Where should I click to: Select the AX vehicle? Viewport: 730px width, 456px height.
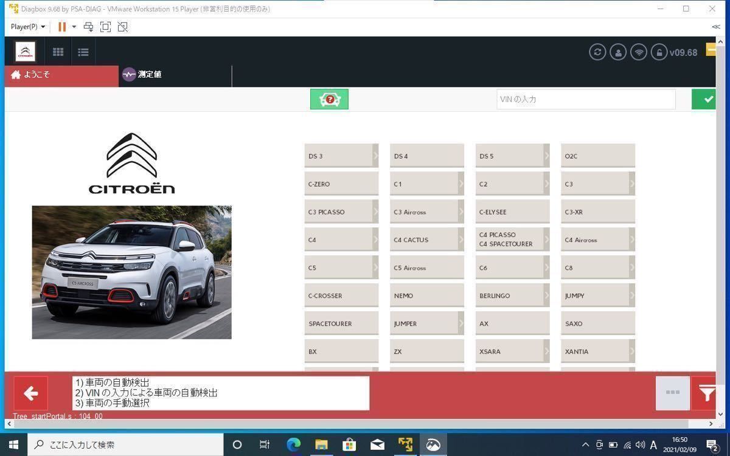tap(513, 324)
